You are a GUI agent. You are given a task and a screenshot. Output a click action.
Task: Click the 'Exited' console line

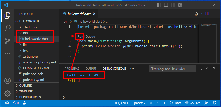[73, 81]
